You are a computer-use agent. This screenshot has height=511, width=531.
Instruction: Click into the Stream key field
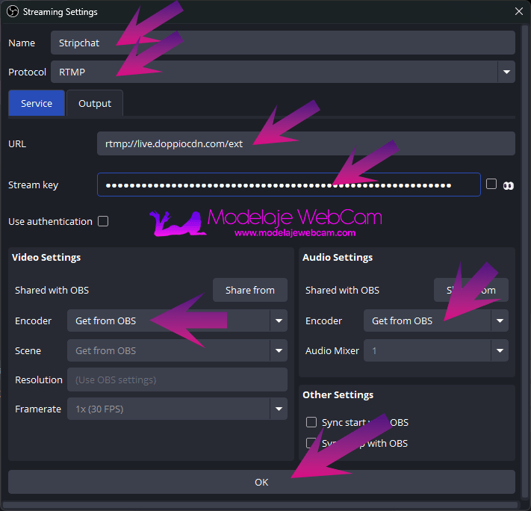[288, 185]
